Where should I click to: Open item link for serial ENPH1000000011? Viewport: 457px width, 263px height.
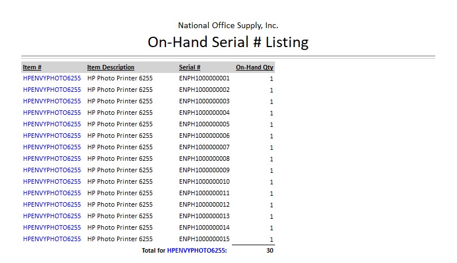click(x=52, y=193)
